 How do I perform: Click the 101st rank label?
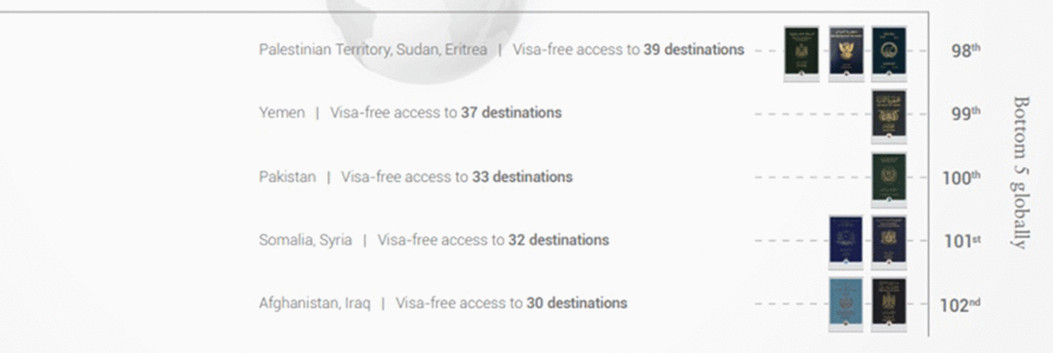point(962,240)
